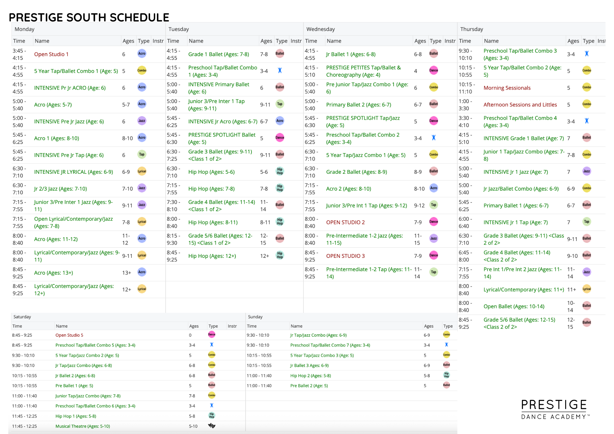614x434 pixels.
Task: Open Grade 5/6 Ballet Class 2 of 2 link
Action: coord(519,323)
